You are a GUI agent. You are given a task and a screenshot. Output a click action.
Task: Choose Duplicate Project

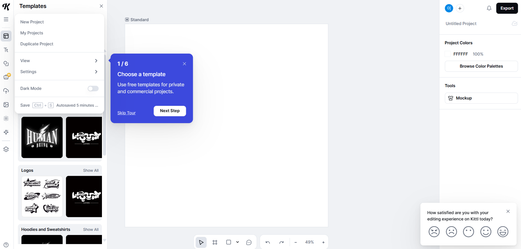click(x=37, y=44)
